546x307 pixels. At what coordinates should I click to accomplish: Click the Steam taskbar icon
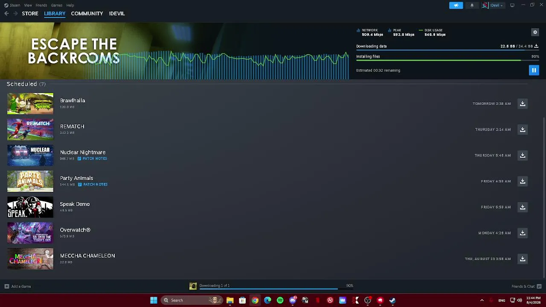392,300
